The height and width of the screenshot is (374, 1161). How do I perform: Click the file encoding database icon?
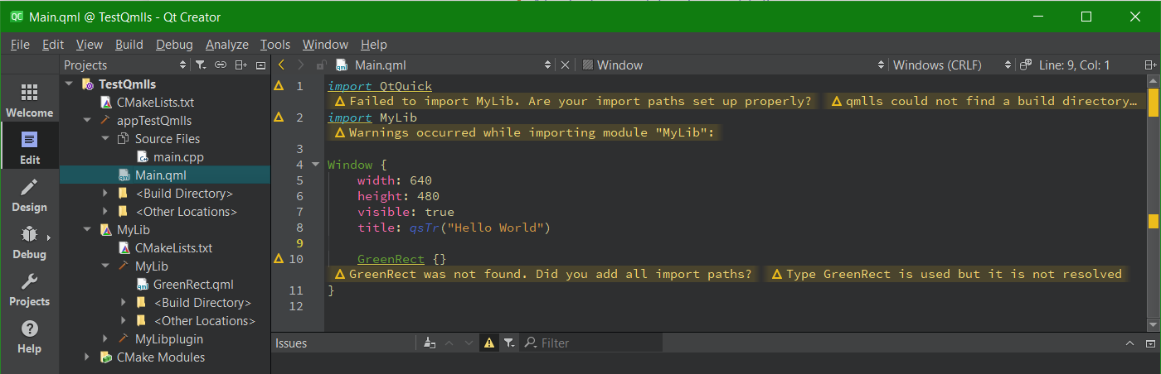click(x=1025, y=65)
